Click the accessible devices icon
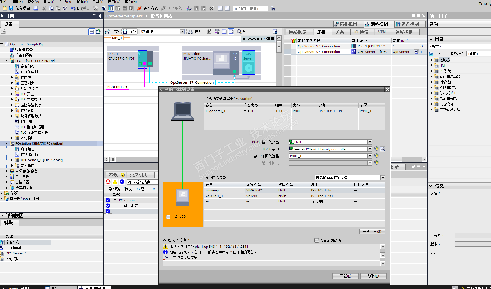This screenshot has height=289, width=491. [x=189, y=8]
